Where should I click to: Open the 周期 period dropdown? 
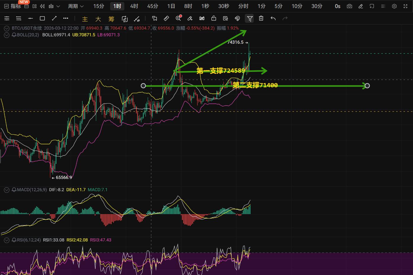(x=73, y=6)
